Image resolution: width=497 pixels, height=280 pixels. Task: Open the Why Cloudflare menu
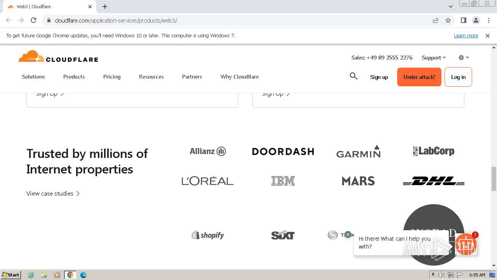click(240, 77)
